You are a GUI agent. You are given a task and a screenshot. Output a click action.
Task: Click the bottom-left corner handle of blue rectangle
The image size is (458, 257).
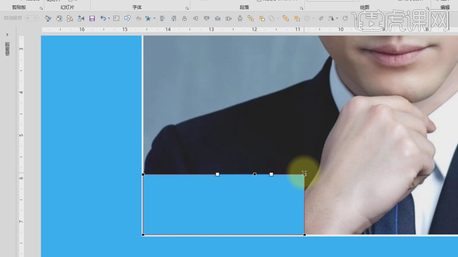click(143, 234)
